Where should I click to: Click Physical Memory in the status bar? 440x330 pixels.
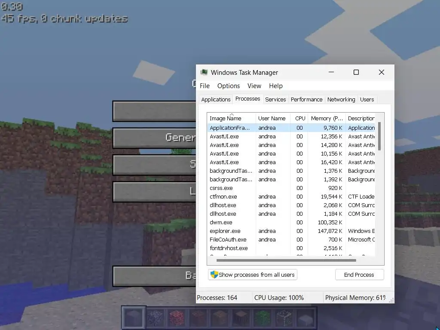click(355, 298)
